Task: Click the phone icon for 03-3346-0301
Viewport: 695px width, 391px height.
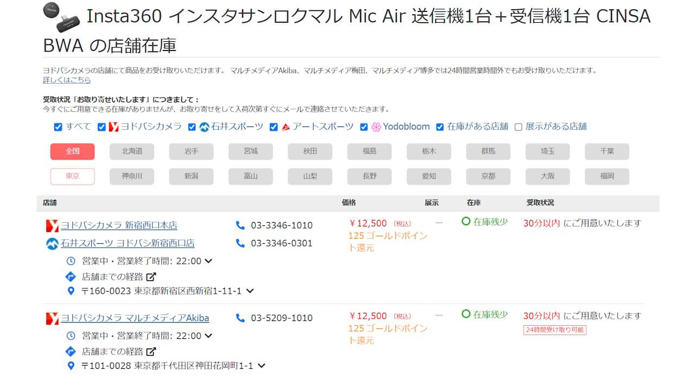Action: click(x=241, y=243)
